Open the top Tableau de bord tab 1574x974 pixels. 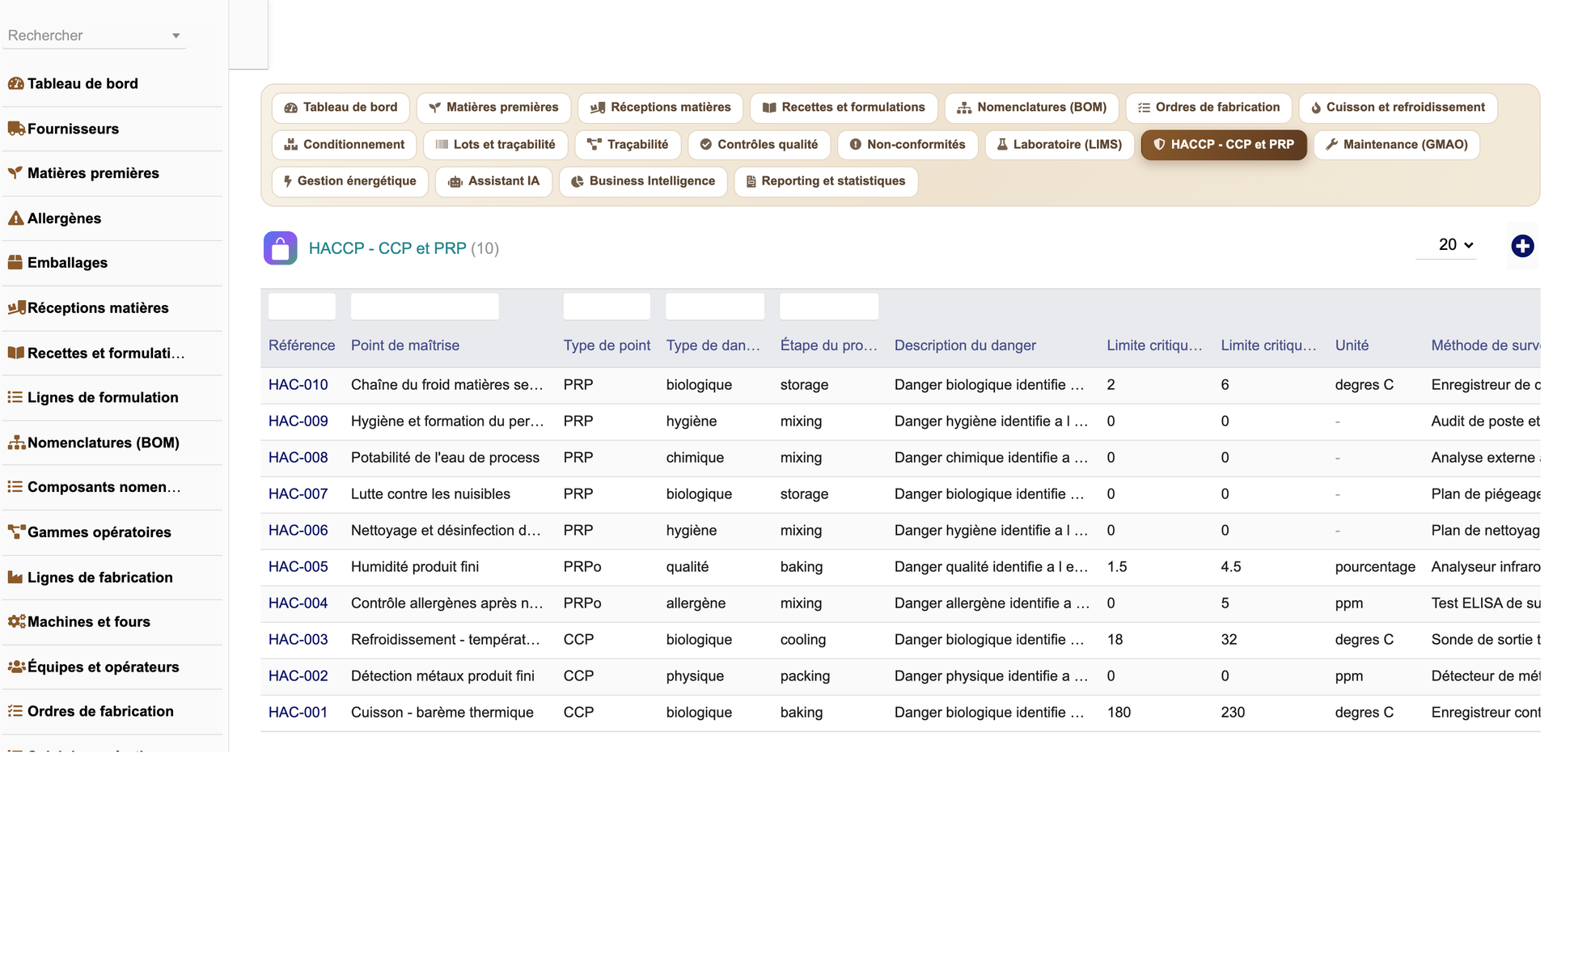pos(341,108)
